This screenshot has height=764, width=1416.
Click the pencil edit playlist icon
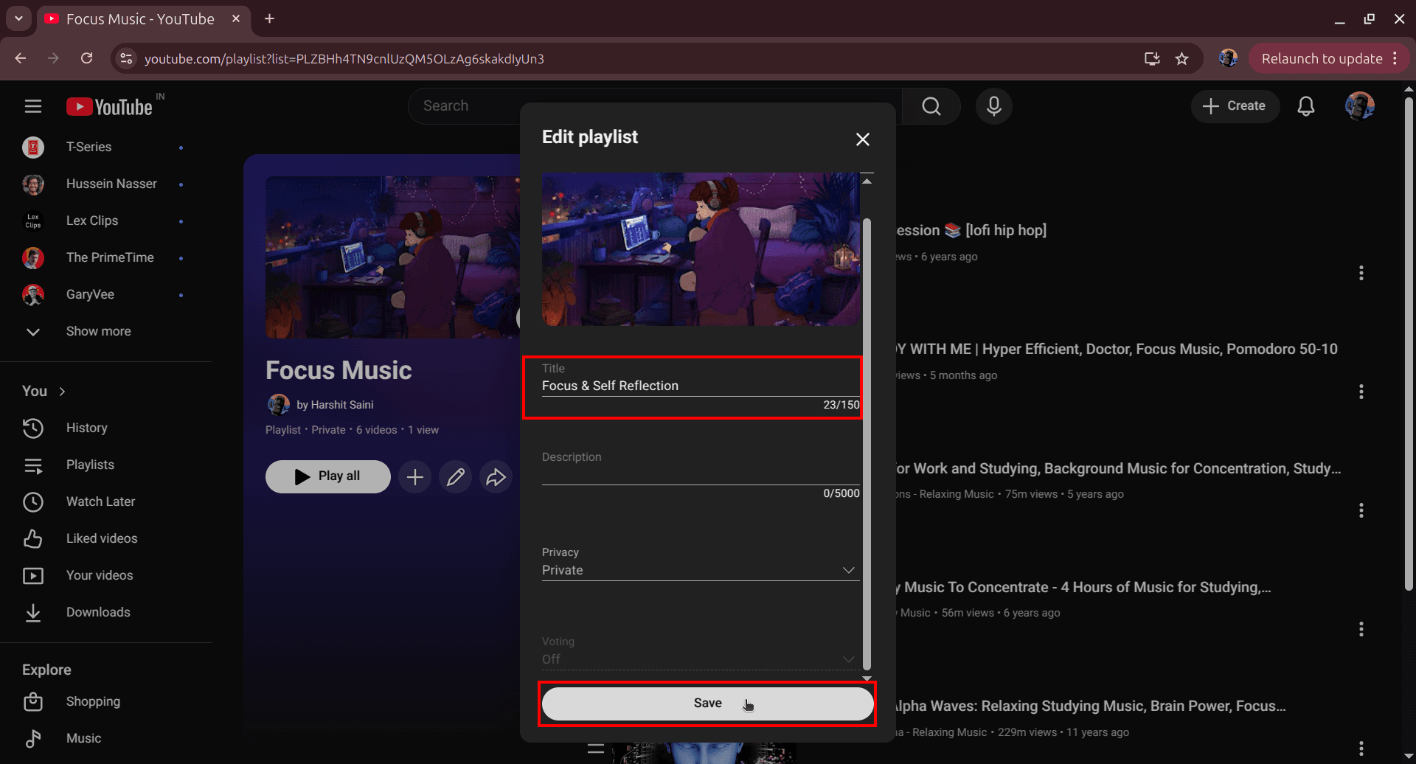456,477
